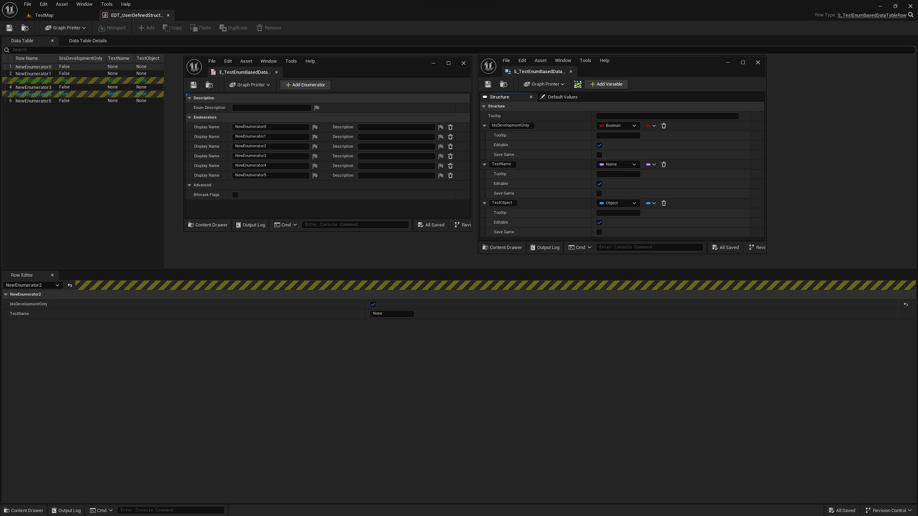Delete the NewEnumerator3 entry with trash icon

(x=450, y=156)
